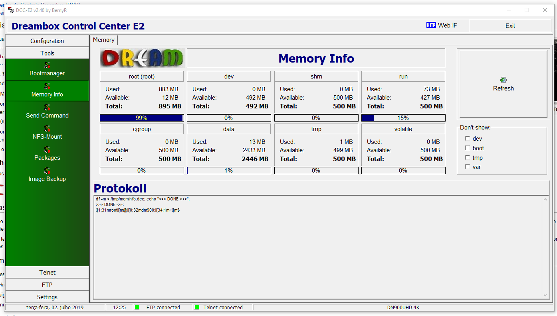Select the Memory Info sidebar icon

(47, 86)
